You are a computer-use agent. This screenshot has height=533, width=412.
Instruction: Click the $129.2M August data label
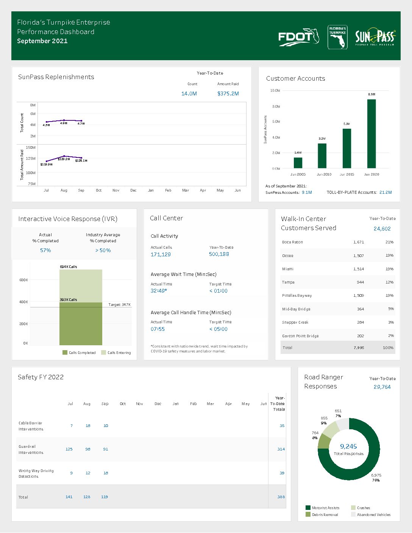(64, 159)
